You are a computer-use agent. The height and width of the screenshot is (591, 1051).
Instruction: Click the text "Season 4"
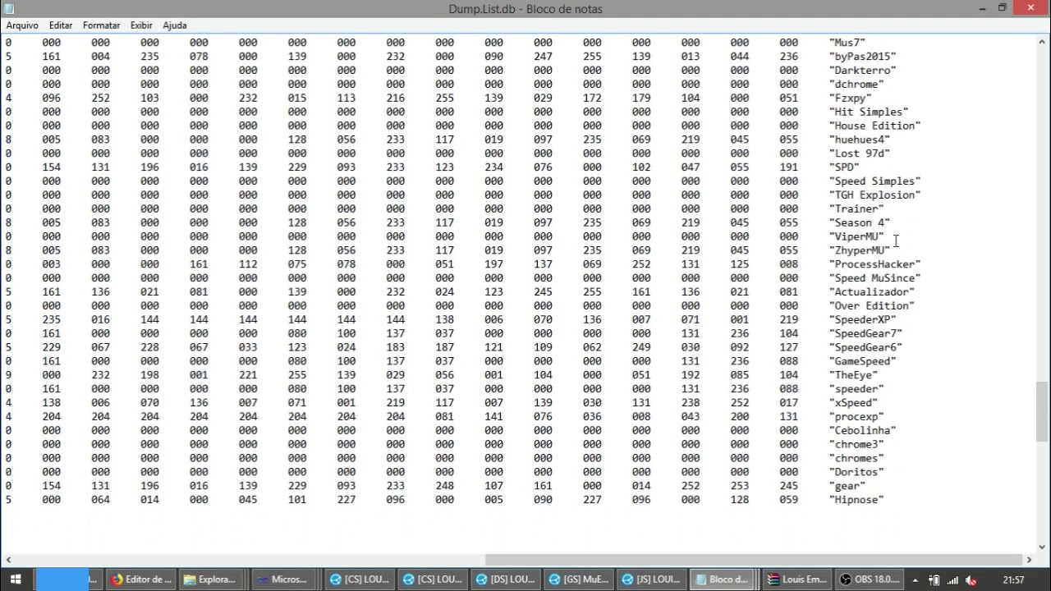pyautogui.click(x=860, y=222)
